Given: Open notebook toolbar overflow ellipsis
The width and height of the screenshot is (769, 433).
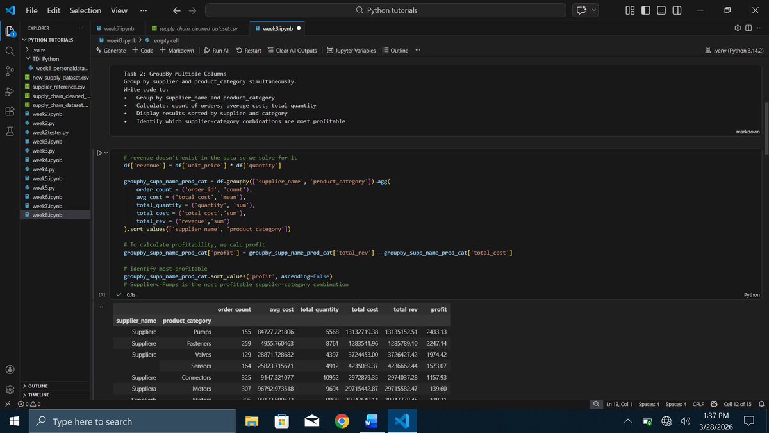Looking at the screenshot, I should [x=418, y=50].
